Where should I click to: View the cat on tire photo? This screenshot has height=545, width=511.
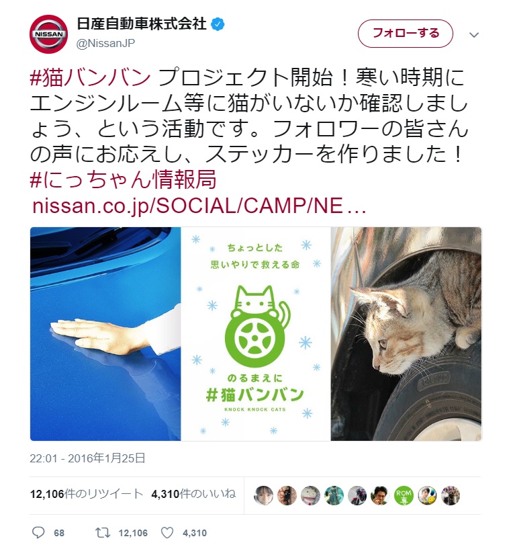(406, 334)
